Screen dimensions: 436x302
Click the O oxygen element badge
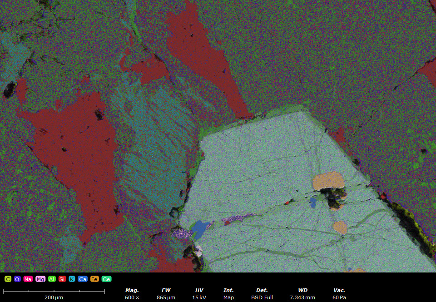click(17, 279)
